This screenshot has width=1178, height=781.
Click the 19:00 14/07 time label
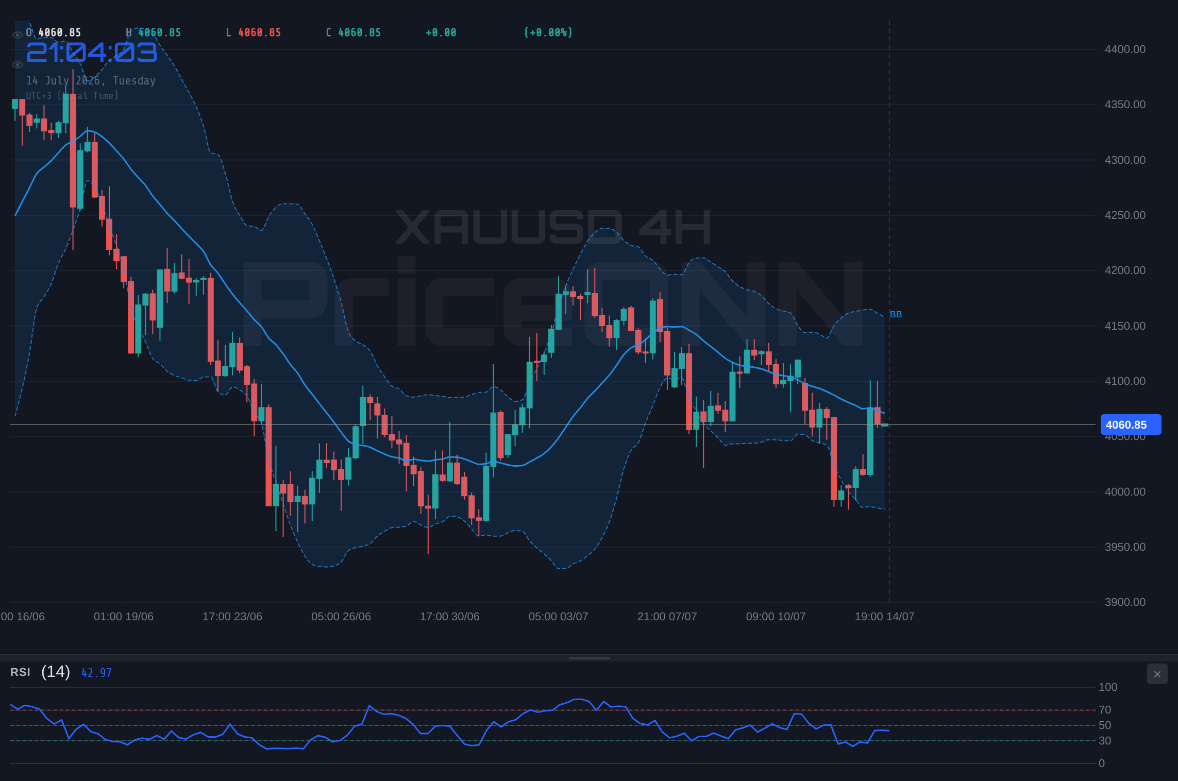(x=885, y=617)
